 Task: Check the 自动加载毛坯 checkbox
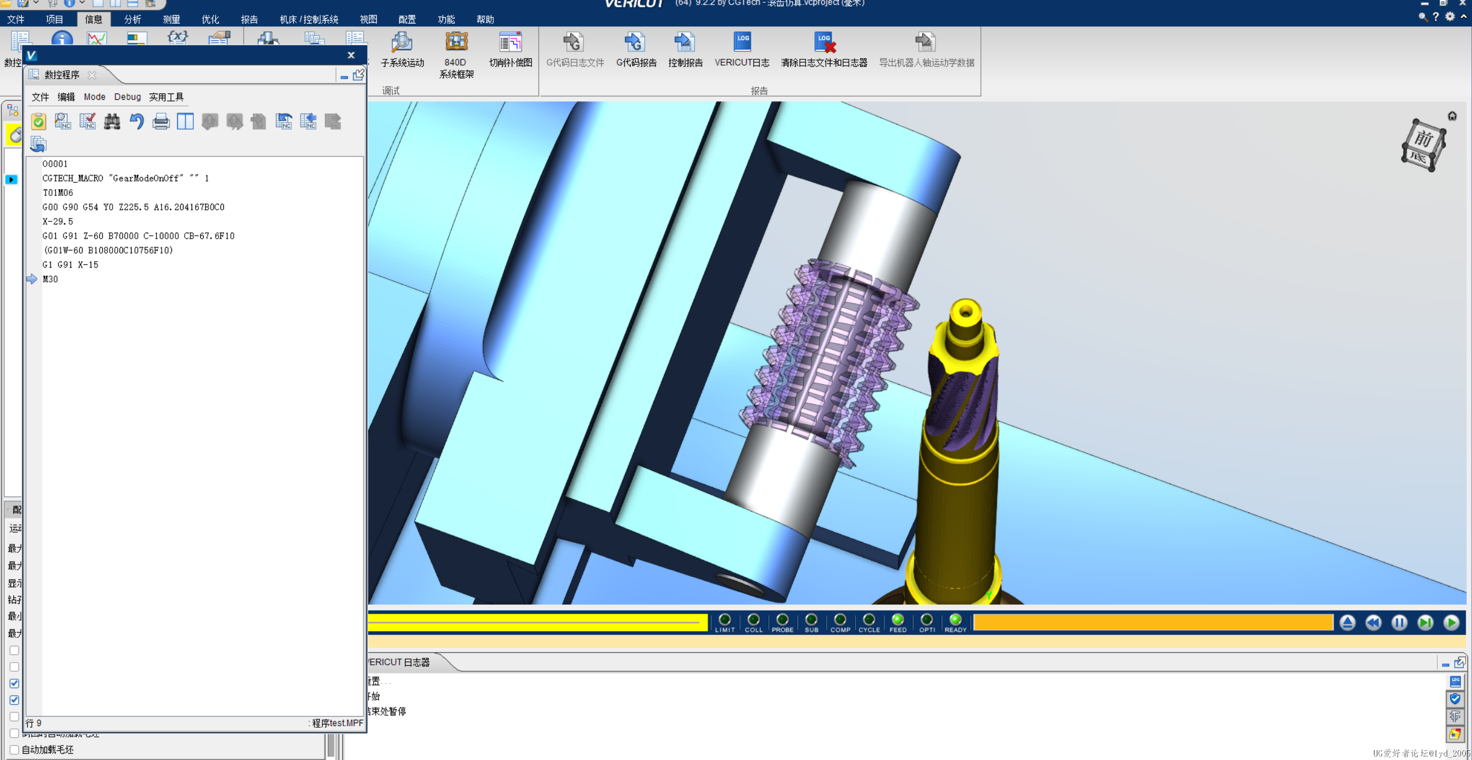point(14,750)
